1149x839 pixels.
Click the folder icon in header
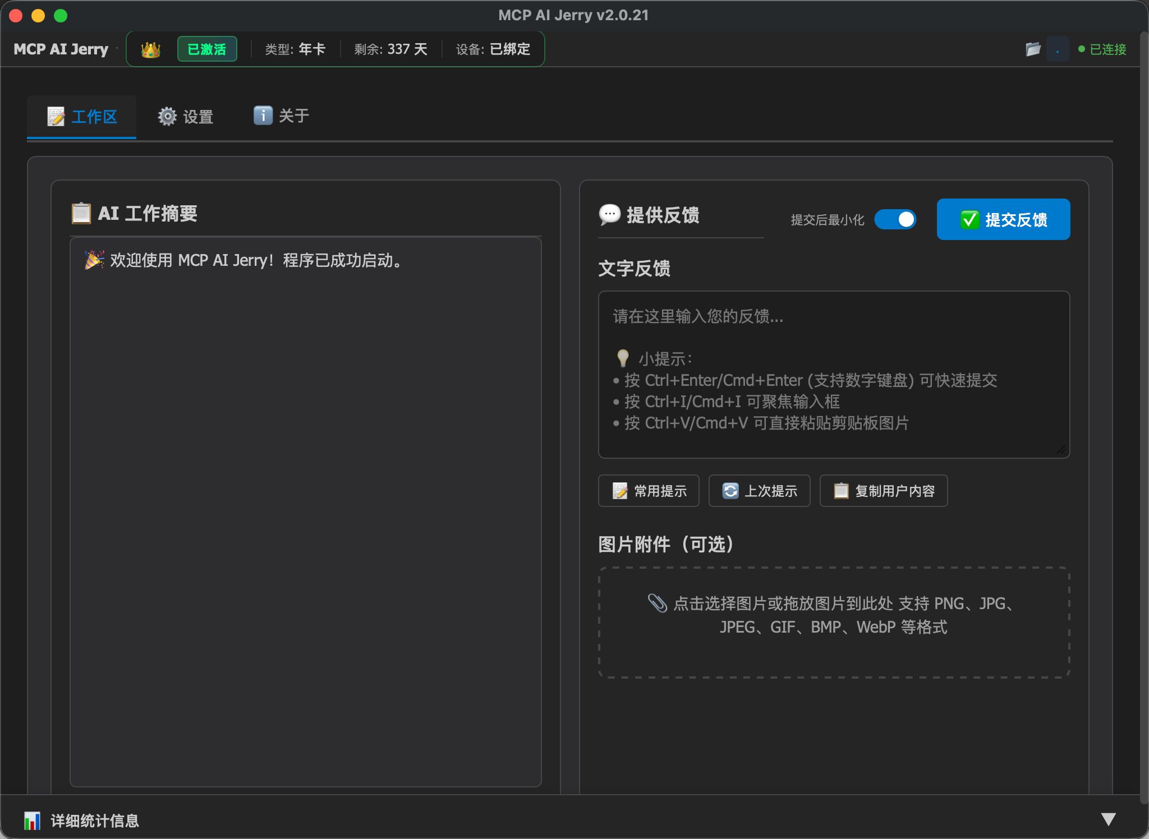(x=1033, y=49)
